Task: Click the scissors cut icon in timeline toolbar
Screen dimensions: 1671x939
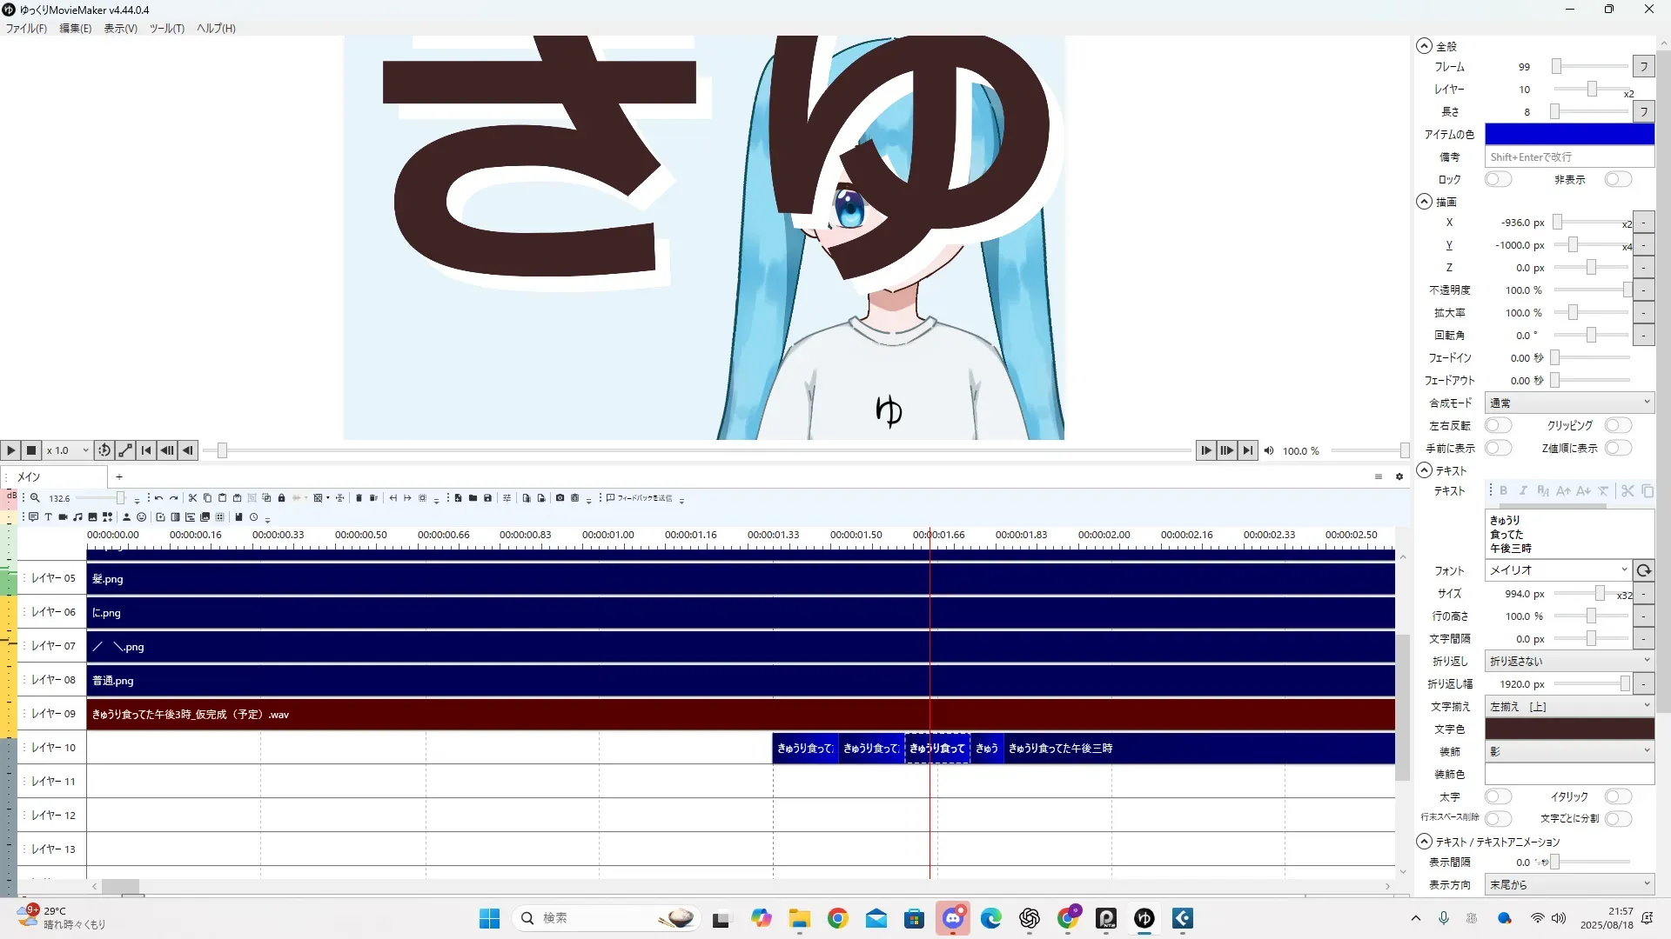Action: tap(192, 498)
